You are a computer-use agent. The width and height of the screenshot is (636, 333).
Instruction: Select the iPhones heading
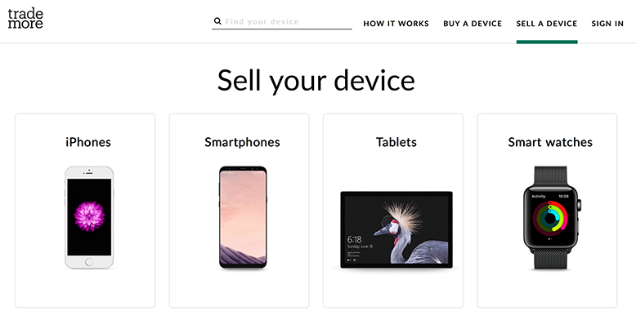point(88,142)
